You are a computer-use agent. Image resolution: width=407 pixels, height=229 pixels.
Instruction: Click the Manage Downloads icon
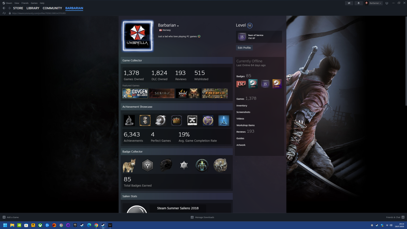192,217
